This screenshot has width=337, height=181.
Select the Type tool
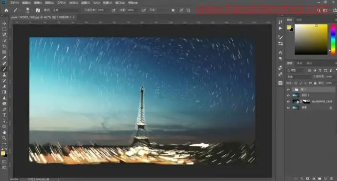pos(4,115)
